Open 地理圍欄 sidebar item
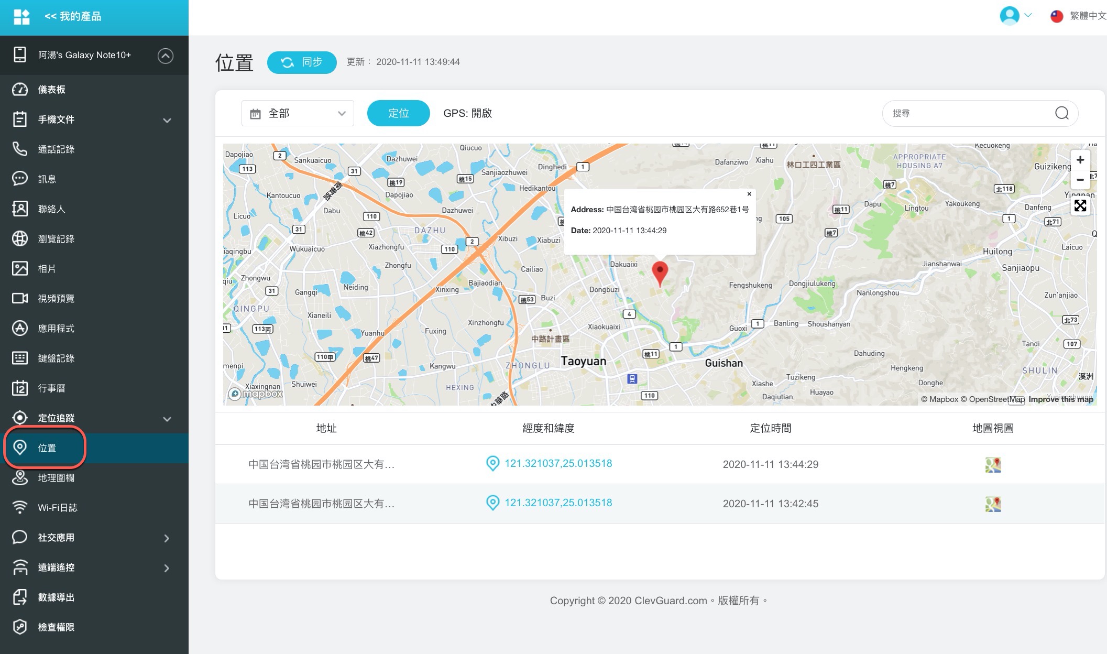The width and height of the screenshot is (1107, 654). (56, 478)
